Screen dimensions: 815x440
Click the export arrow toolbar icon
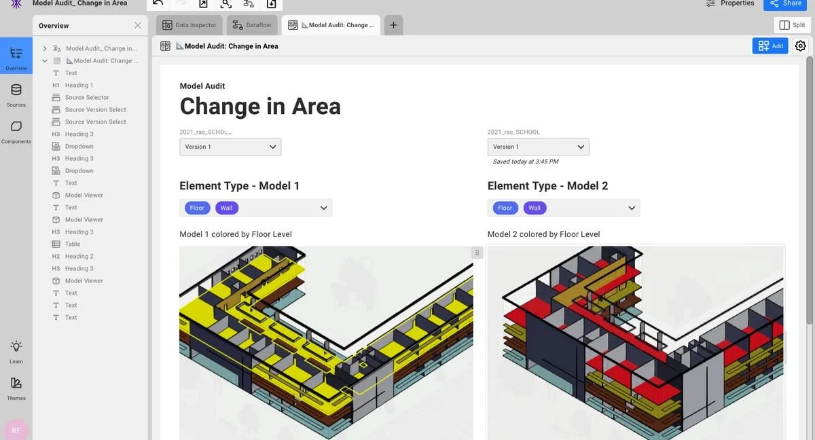click(x=203, y=3)
